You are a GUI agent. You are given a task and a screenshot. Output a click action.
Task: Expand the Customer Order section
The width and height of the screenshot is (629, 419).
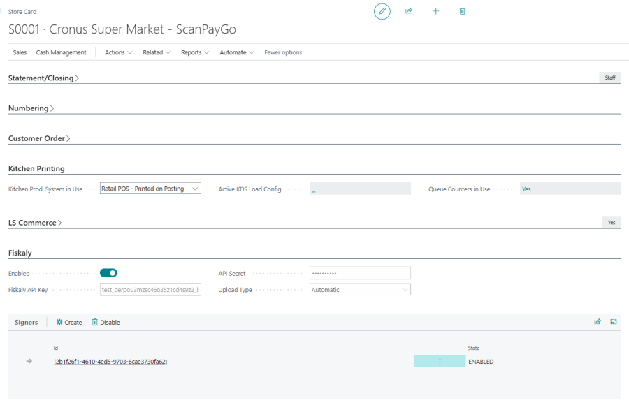39,138
